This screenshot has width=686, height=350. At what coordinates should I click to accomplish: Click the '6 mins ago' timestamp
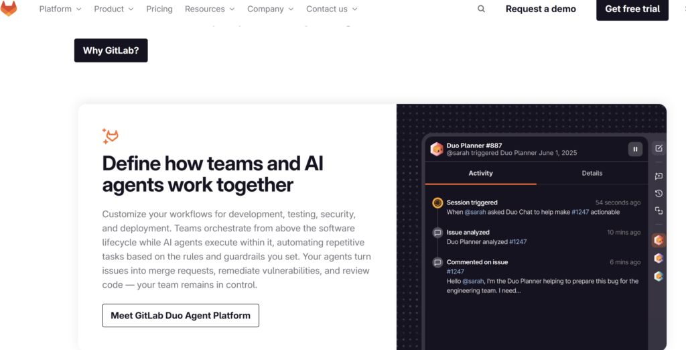(x=625, y=262)
